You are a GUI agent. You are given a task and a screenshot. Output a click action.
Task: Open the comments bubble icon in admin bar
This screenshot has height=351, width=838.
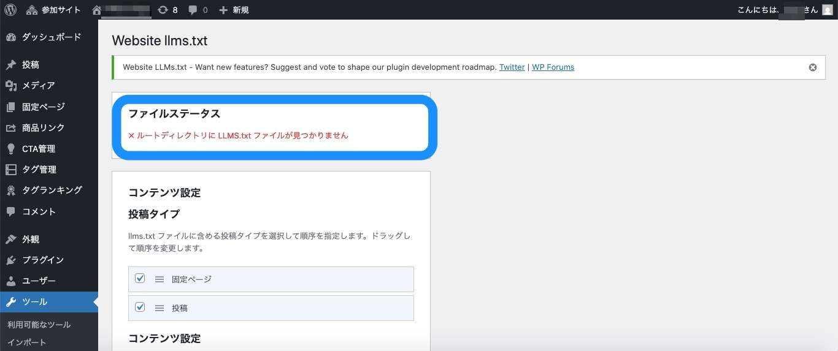click(x=193, y=10)
